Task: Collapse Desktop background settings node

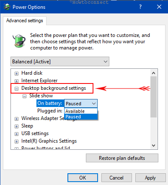Action: point(16,89)
